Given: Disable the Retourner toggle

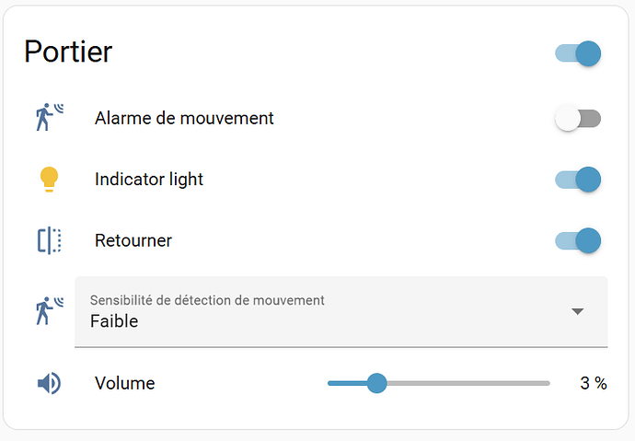Looking at the screenshot, I should (578, 240).
